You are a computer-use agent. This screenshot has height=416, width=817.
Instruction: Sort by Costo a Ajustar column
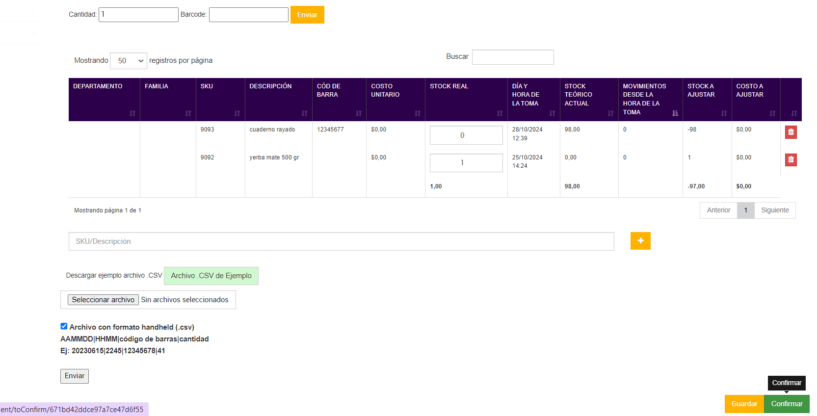(x=772, y=113)
